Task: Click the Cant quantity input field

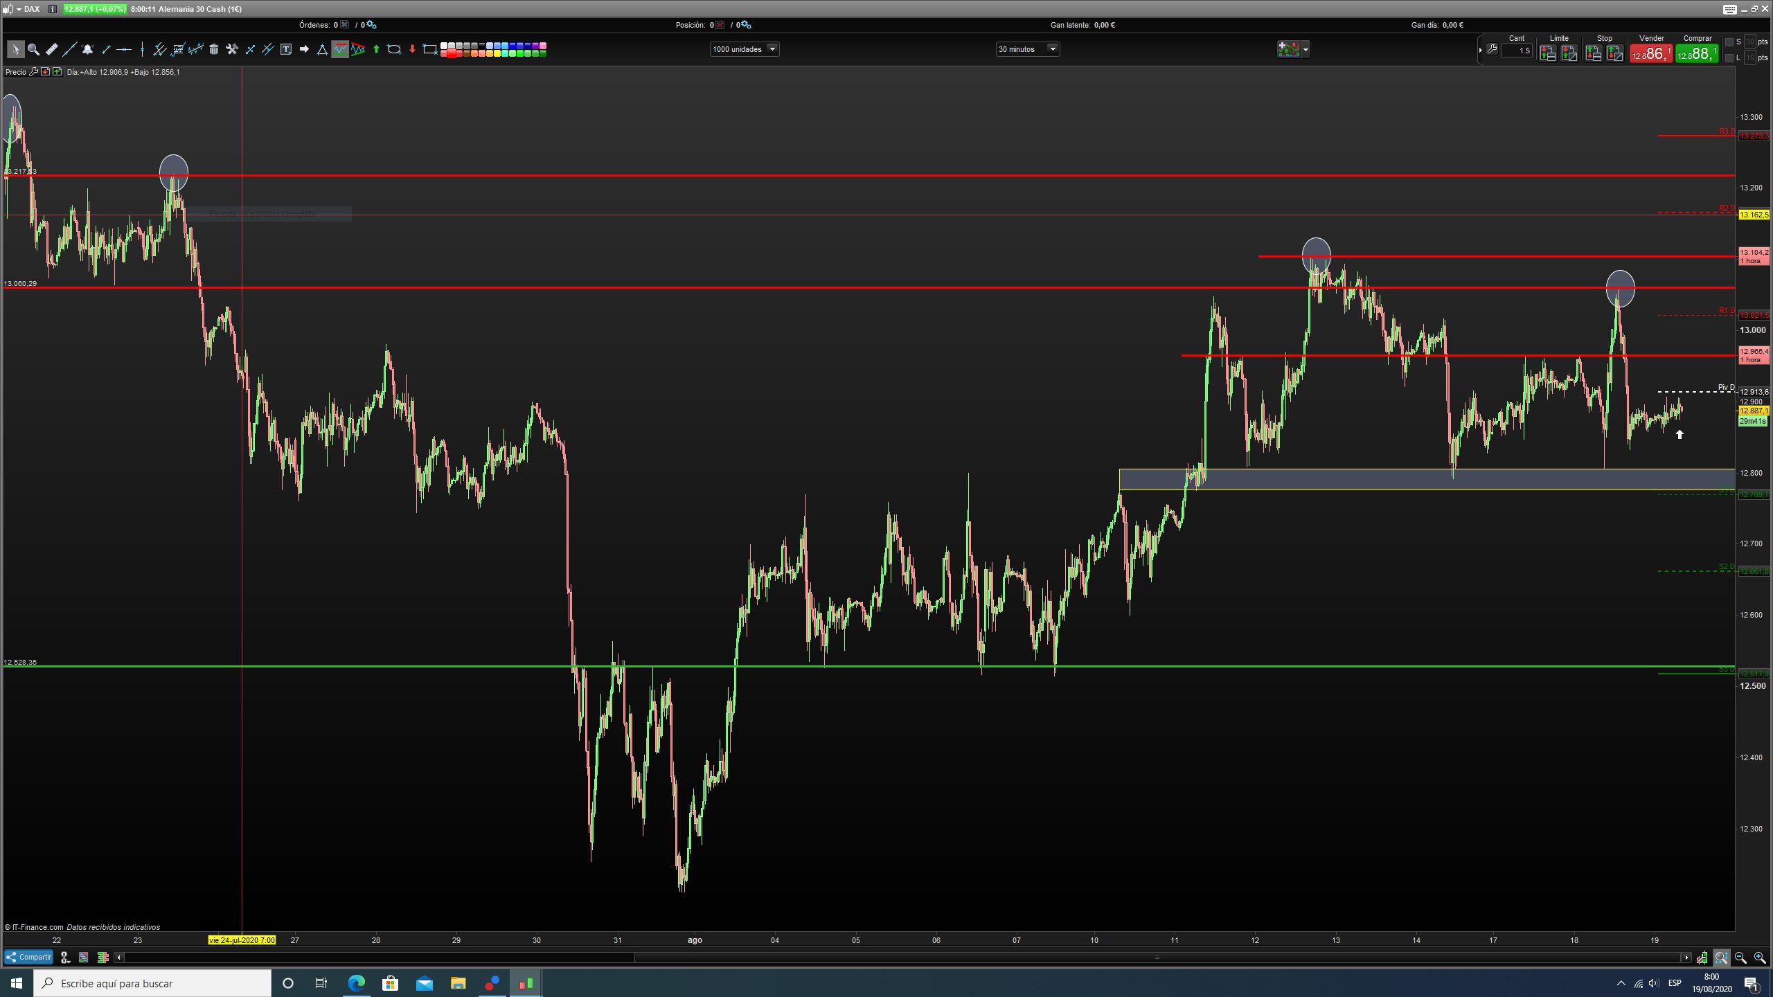Action: point(1516,51)
